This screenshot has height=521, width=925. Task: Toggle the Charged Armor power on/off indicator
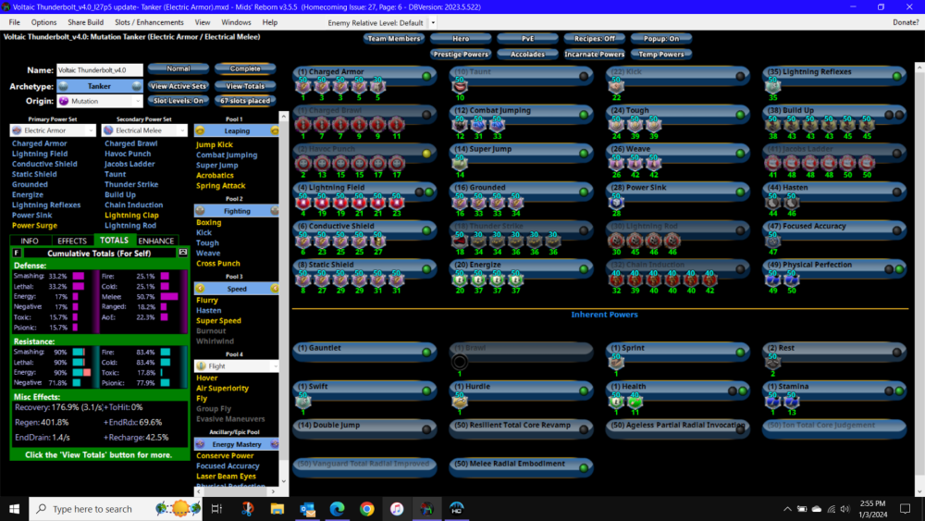pyautogui.click(x=426, y=75)
